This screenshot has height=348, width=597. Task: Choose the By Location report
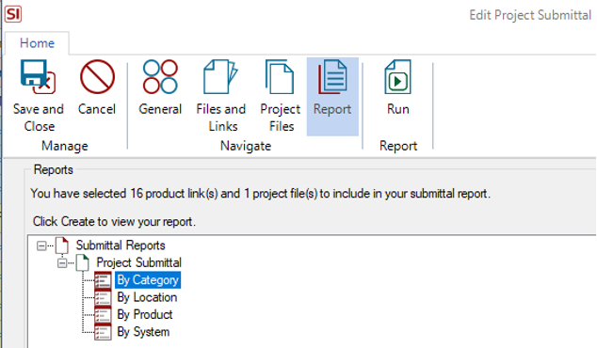(x=147, y=297)
